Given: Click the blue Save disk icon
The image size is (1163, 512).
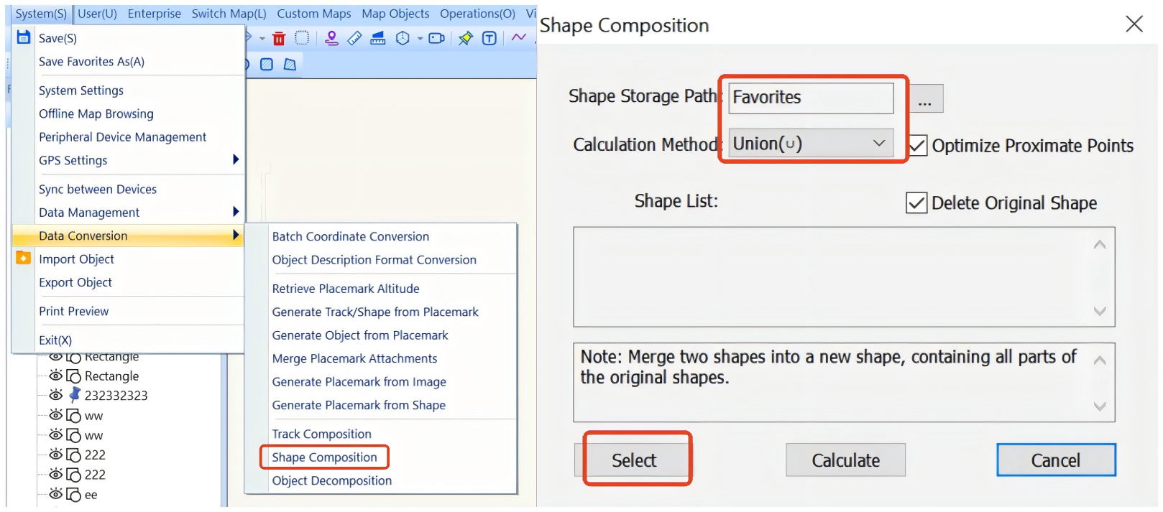Looking at the screenshot, I should tap(24, 37).
